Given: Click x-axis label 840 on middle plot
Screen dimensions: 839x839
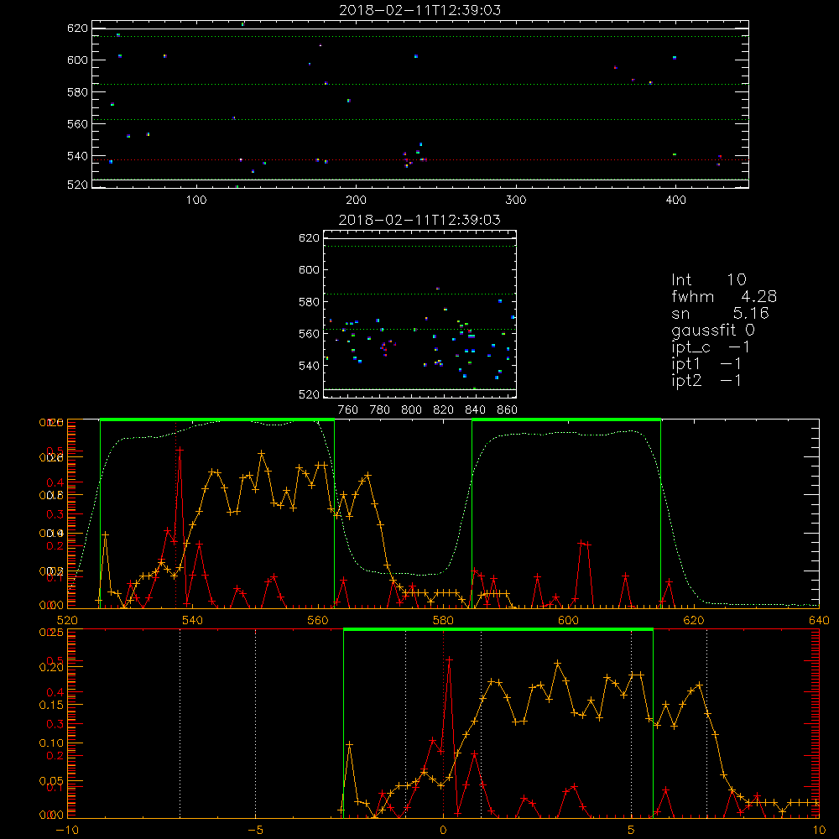Looking at the screenshot, I should (x=475, y=410).
